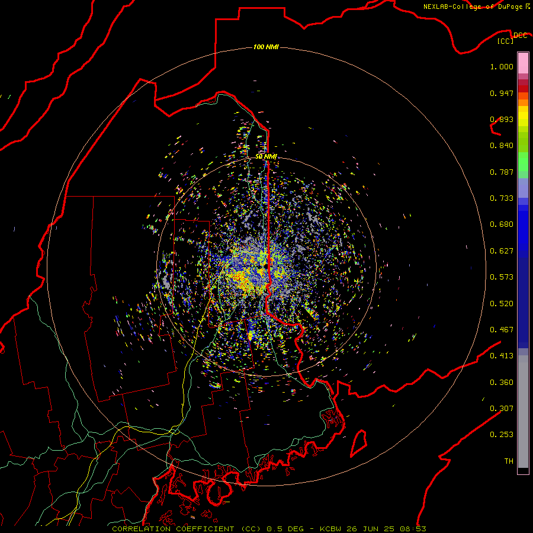This screenshot has height=533, width=533.
Task: Select the 0.893 scale value
Action: 502,119
